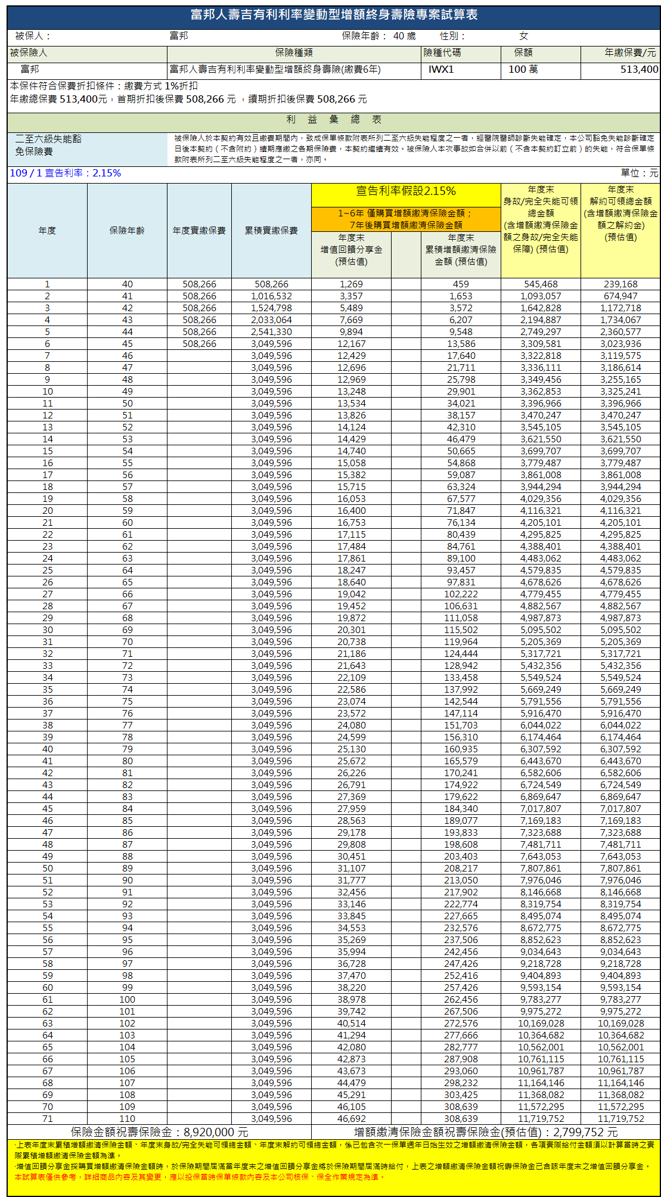Click the line 本保件符合保費折扣條件:繳費方式 1%折扣
Viewport: 661px width, 1197px height.
click(x=104, y=86)
